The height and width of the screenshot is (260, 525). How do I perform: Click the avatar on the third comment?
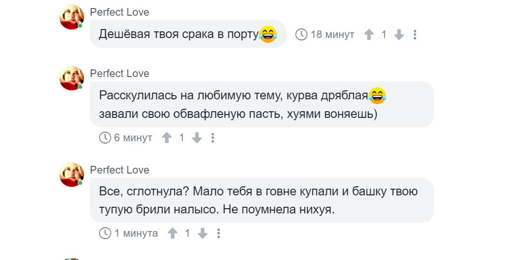click(x=72, y=175)
